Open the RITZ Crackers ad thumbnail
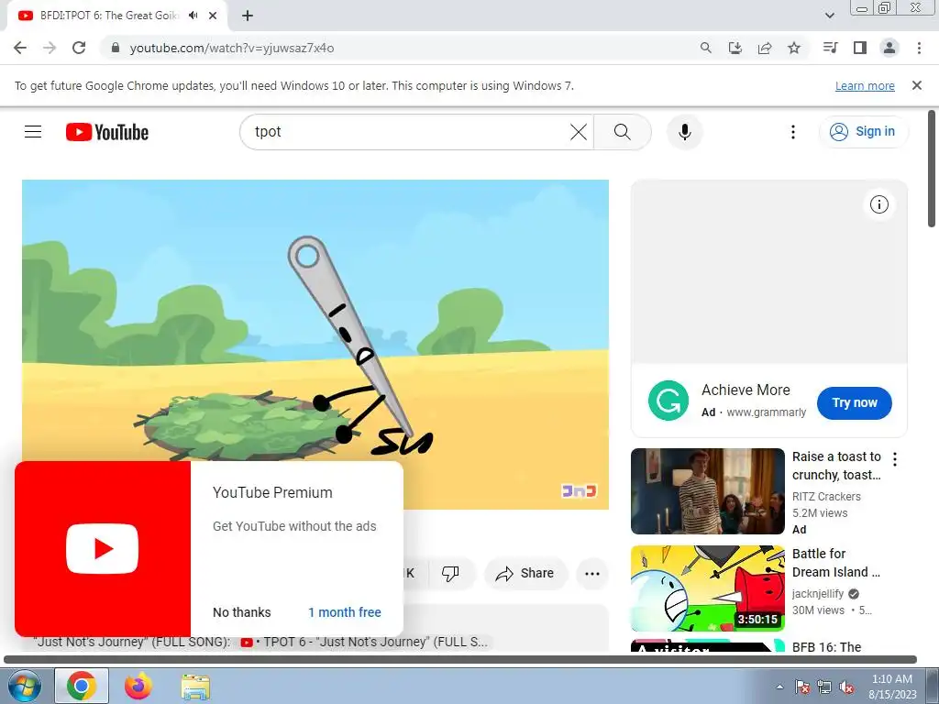This screenshot has height=704, width=939. (707, 491)
